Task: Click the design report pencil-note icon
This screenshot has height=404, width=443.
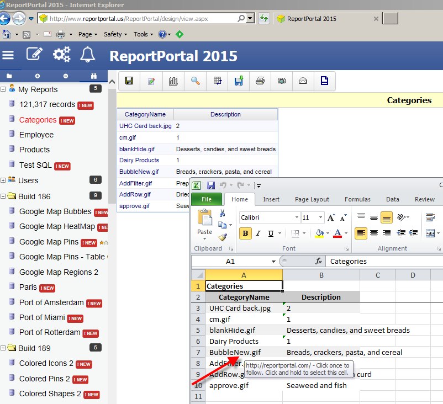Action: pos(151,81)
